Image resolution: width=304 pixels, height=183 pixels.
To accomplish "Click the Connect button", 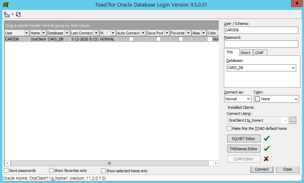I will (262, 169).
